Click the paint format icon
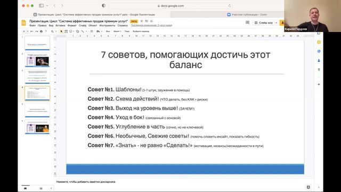Viewport: 341px width, 192px height. click(x=46, y=31)
